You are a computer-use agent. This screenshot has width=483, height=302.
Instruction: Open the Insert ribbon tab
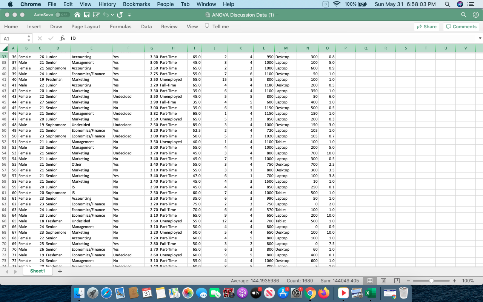pyautogui.click(x=34, y=26)
